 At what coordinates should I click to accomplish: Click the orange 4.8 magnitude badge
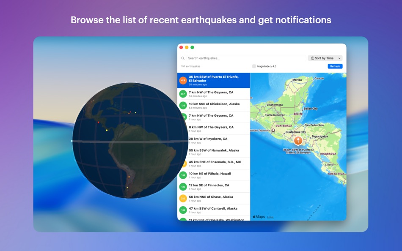coord(183,80)
